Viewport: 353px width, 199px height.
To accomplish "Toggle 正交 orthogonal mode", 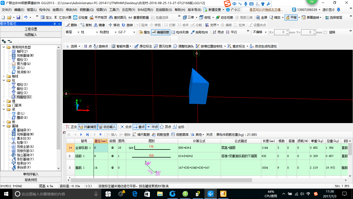I will [71, 127].
